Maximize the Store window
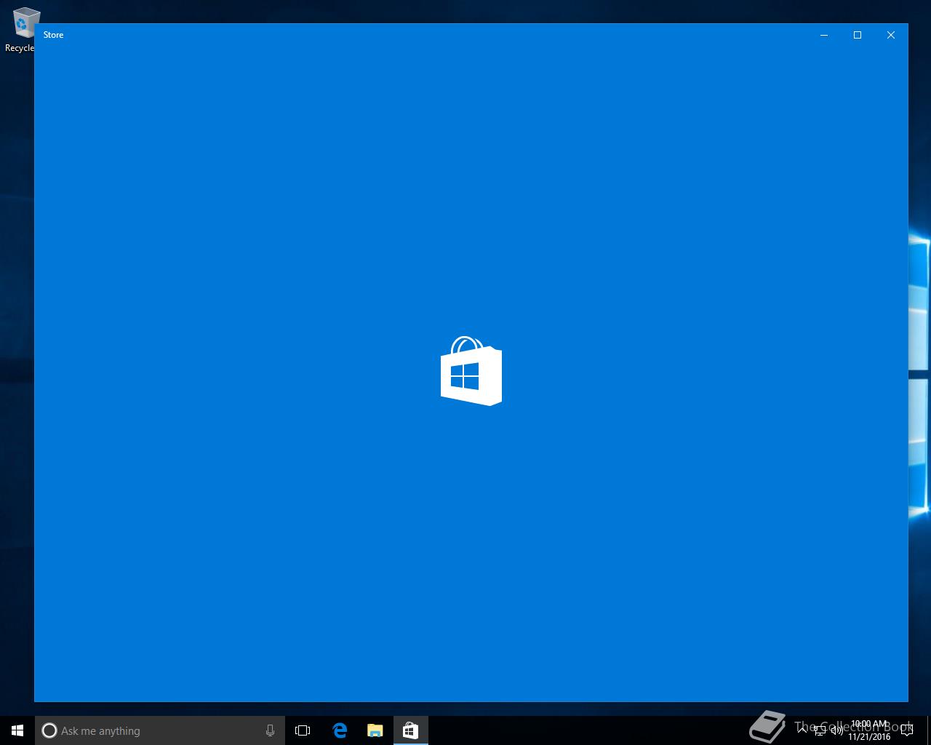931x745 pixels. pos(858,35)
